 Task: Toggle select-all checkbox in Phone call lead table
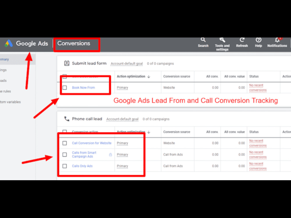[x=65, y=132]
